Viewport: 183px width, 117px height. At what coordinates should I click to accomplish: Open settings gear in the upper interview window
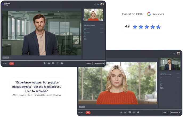tap(62, 63)
